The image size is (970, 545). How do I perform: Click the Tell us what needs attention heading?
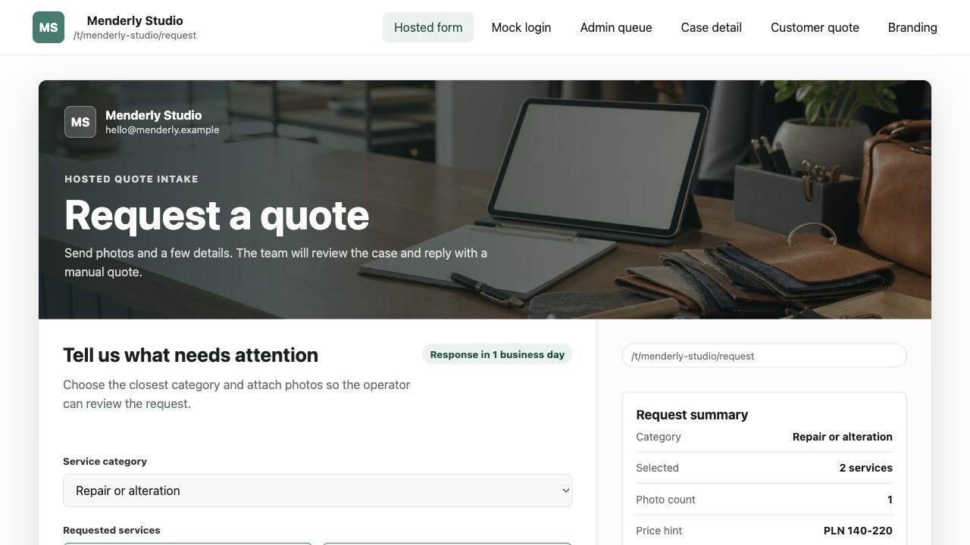(190, 355)
